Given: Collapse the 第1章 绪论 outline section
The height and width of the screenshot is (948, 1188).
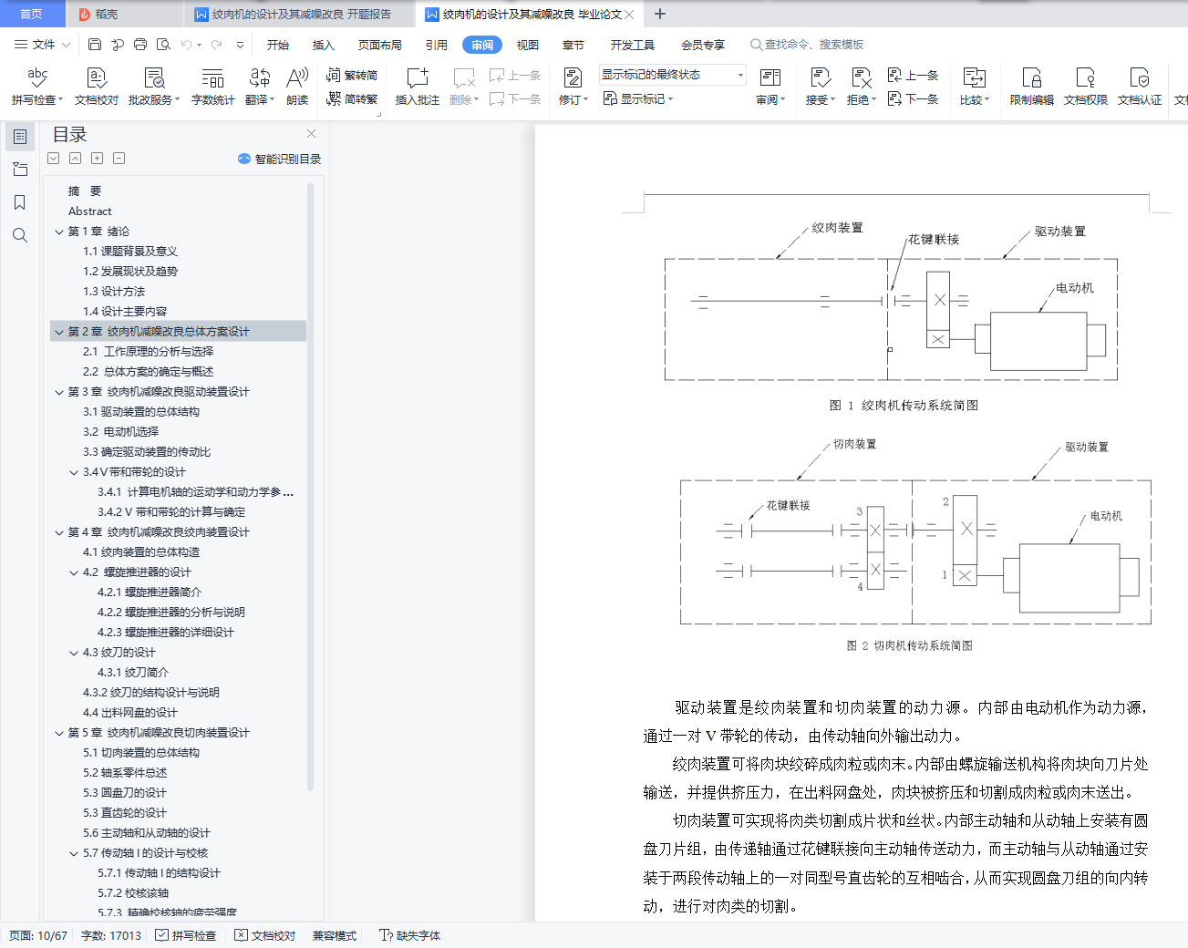Looking at the screenshot, I should point(59,232).
